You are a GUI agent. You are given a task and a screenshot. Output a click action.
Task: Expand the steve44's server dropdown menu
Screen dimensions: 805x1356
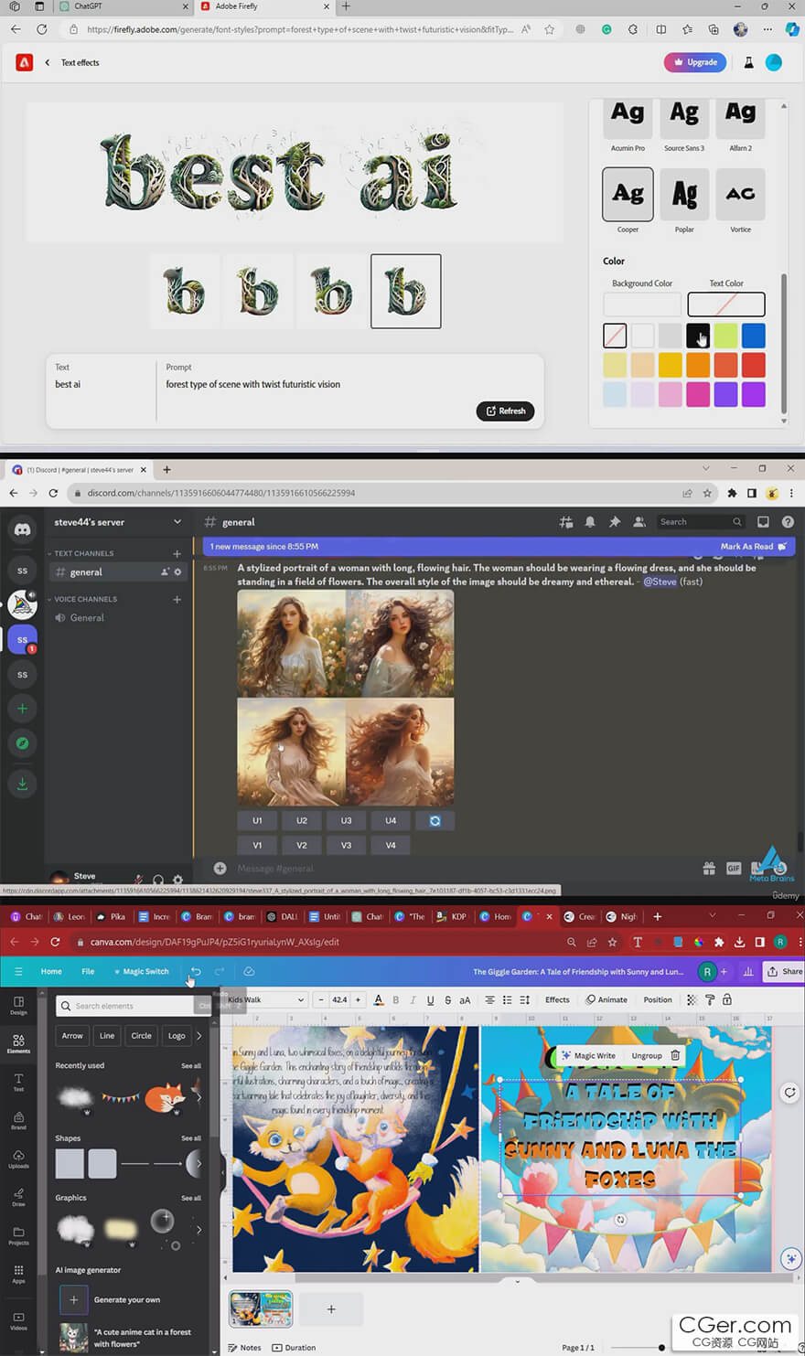coord(177,522)
